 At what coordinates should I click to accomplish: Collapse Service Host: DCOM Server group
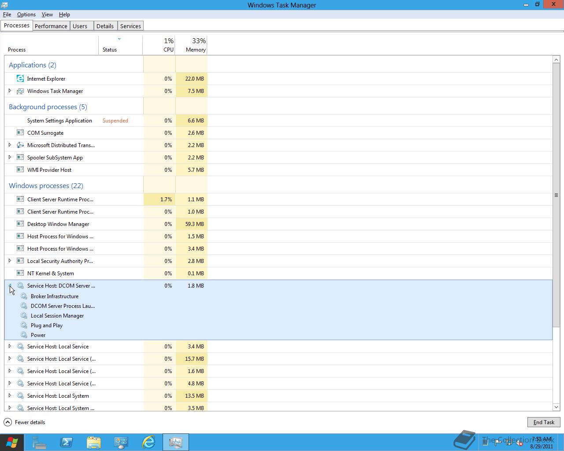[10, 285]
